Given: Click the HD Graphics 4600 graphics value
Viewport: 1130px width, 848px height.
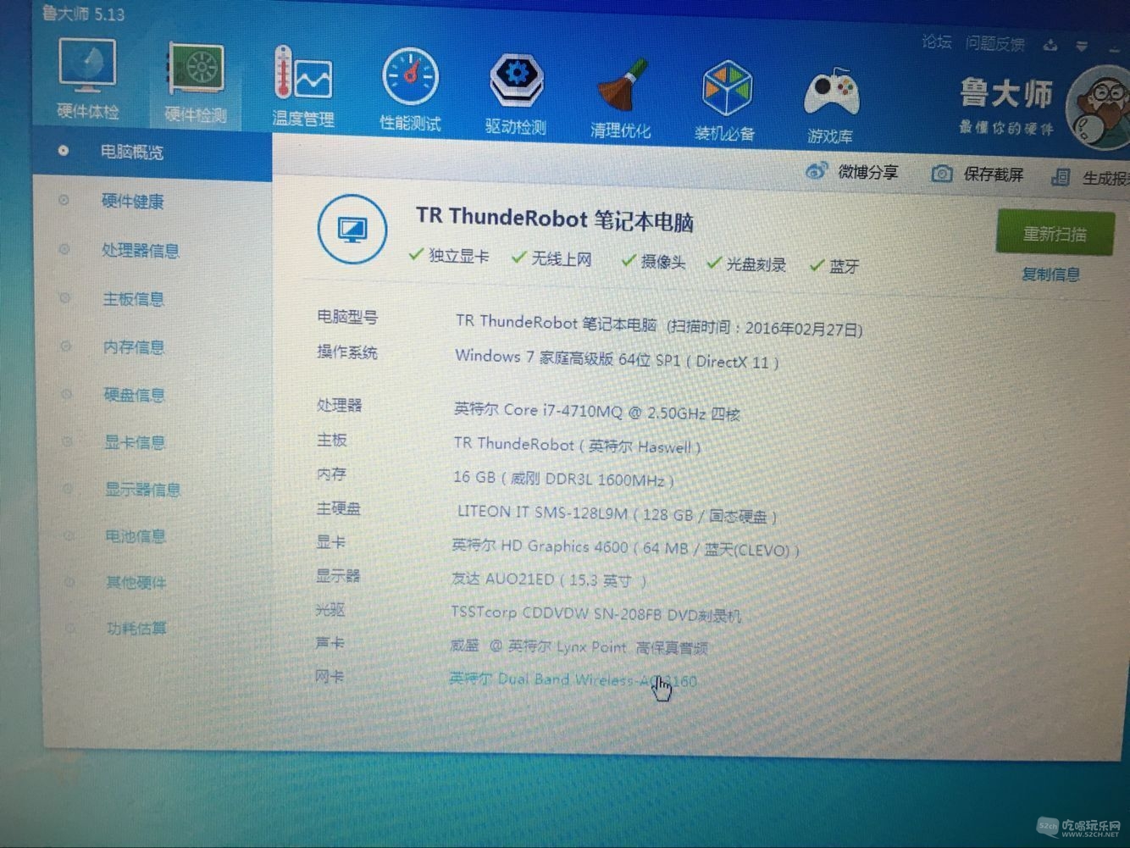Looking at the screenshot, I should [x=625, y=548].
